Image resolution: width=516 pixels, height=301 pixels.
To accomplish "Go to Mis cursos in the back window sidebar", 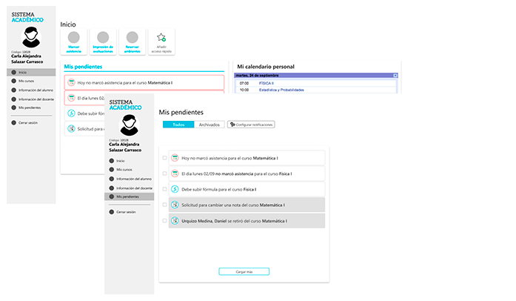I will click(x=27, y=81).
